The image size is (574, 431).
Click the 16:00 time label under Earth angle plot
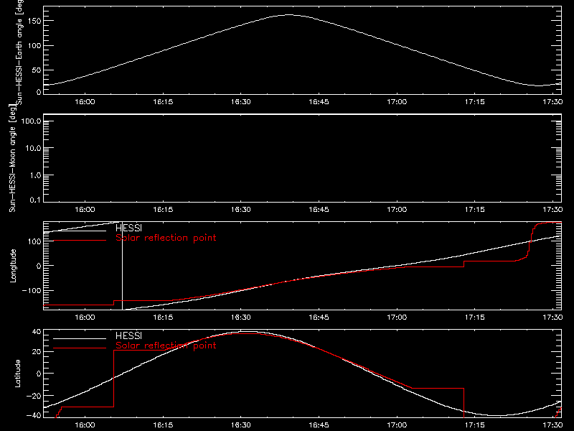(x=85, y=102)
